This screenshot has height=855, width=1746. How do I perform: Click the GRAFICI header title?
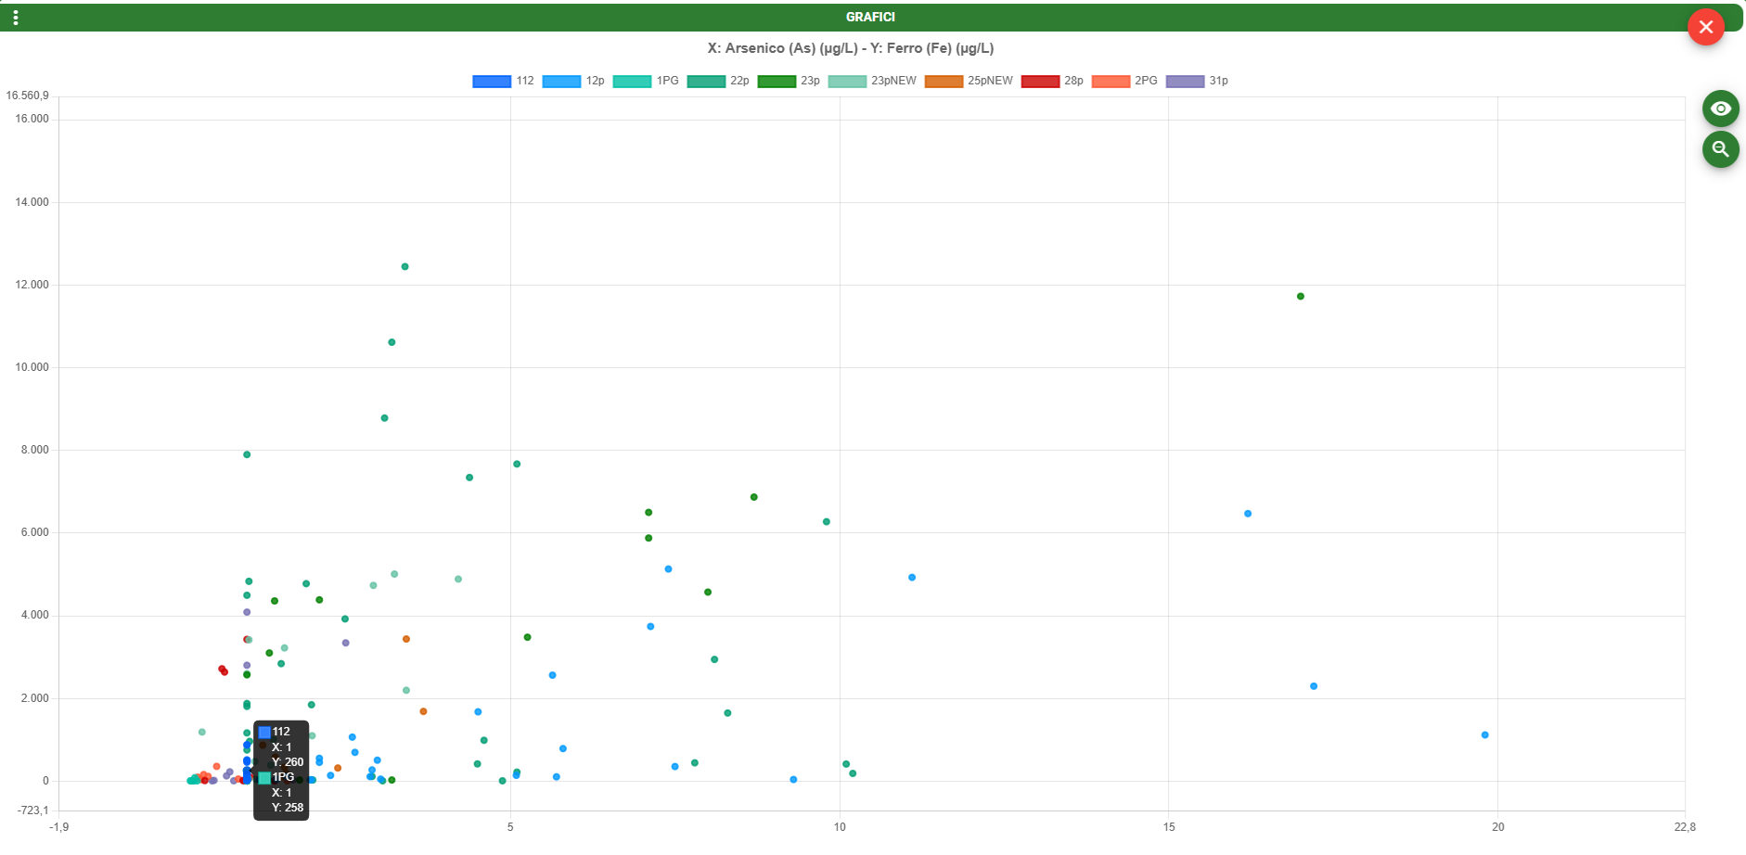(x=870, y=18)
